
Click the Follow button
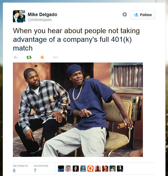[143, 15]
